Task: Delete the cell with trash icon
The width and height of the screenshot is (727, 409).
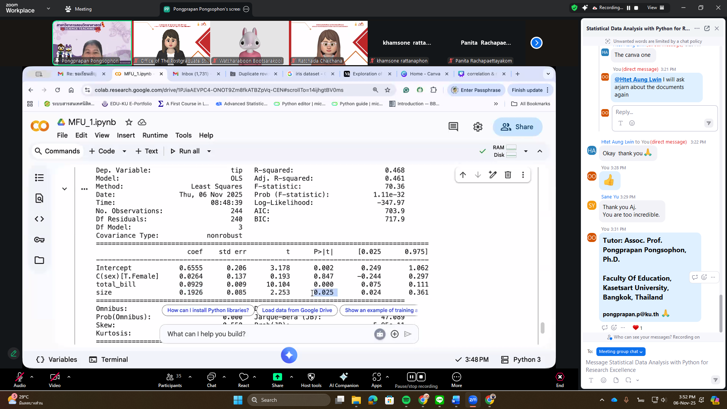Action: (x=508, y=175)
